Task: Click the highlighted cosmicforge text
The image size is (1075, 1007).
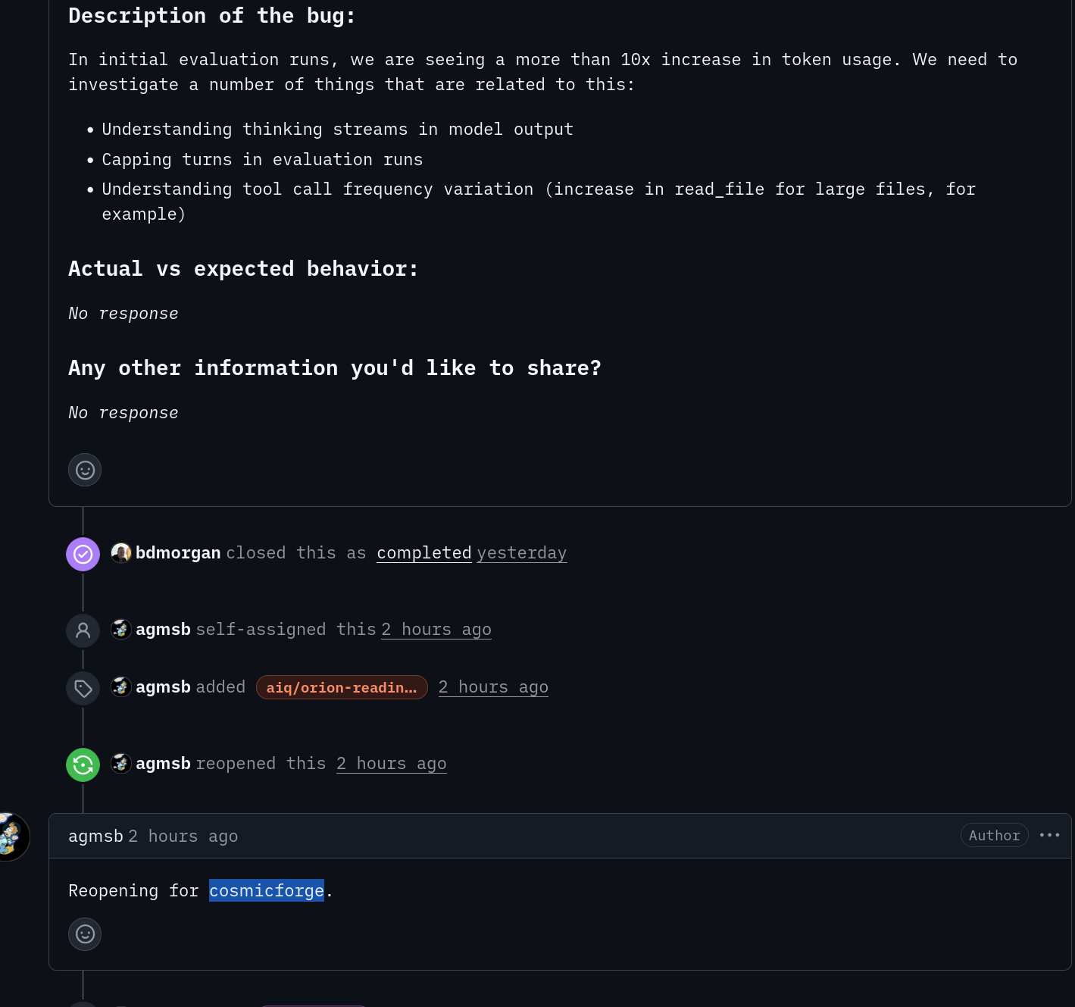Action: tap(267, 890)
